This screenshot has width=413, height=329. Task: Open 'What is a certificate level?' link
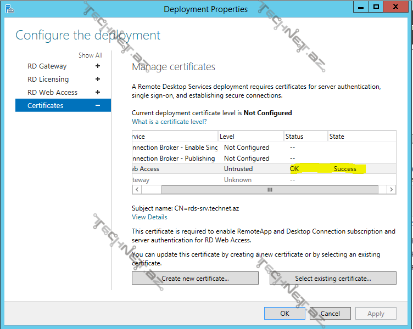click(x=169, y=122)
